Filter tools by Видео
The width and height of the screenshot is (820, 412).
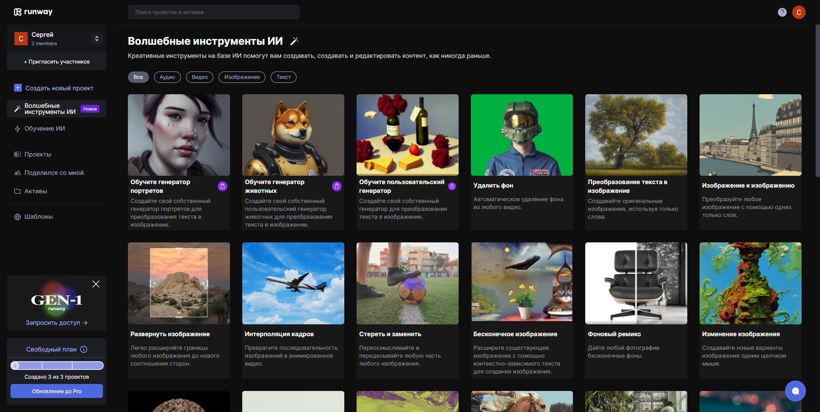tap(199, 77)
